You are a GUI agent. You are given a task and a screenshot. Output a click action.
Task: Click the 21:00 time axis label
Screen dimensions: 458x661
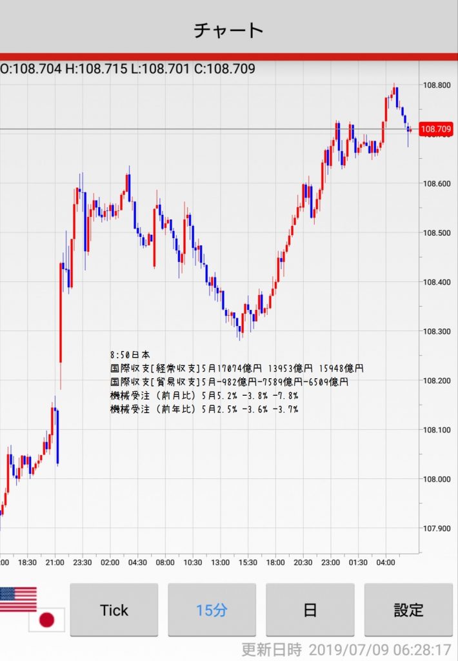point(55,563)
